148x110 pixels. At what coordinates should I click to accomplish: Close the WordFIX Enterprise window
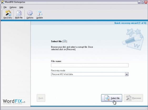(x=146, y=2)
